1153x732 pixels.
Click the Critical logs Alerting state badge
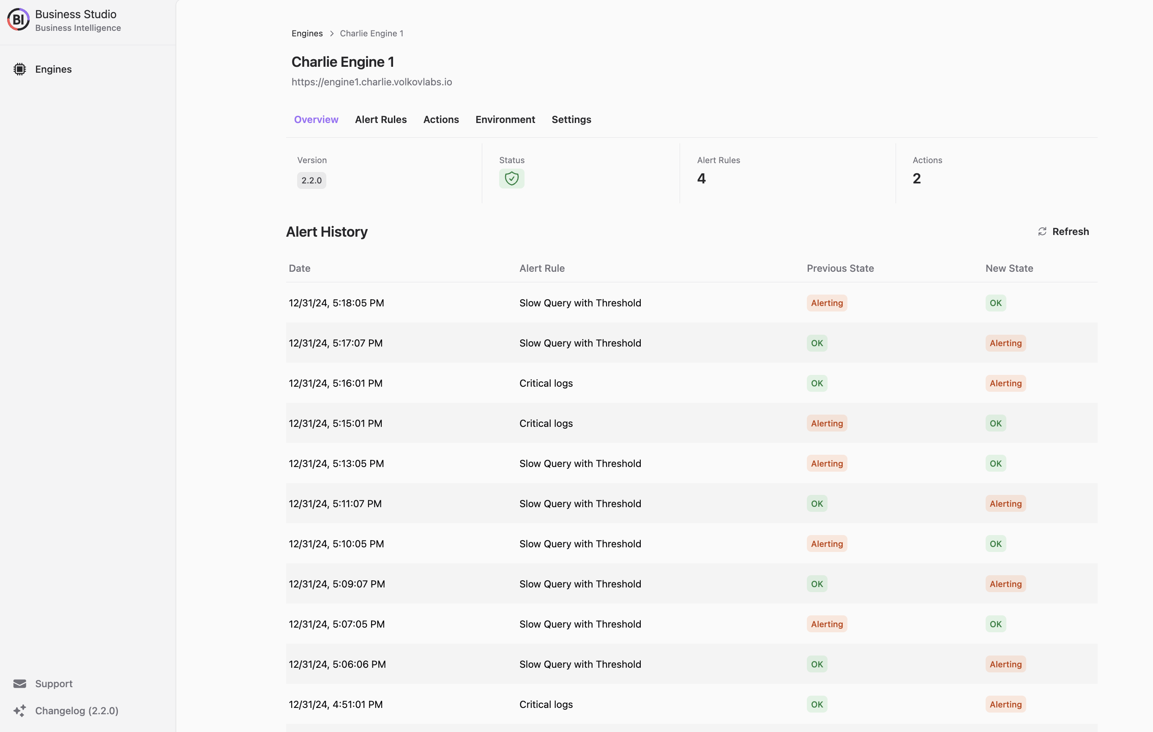coord(1006,382)
